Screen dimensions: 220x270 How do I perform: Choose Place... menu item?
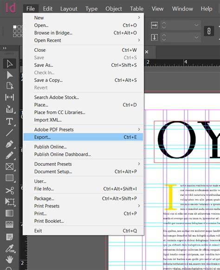(84, 105)
